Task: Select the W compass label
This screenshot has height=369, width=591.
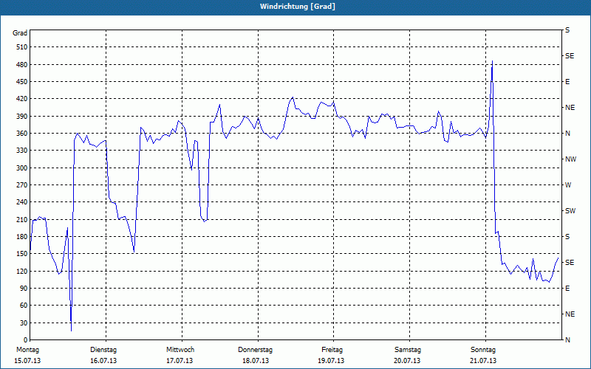Action: tap(568, 185)
